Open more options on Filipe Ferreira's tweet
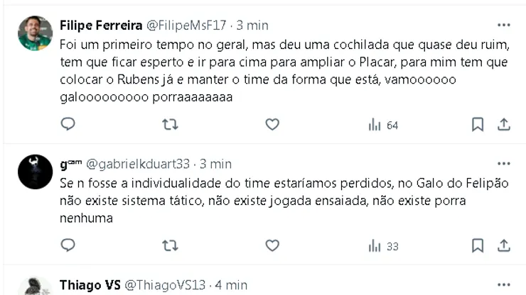The height and width of the screenshot is (295, 526). click(504, 25)
